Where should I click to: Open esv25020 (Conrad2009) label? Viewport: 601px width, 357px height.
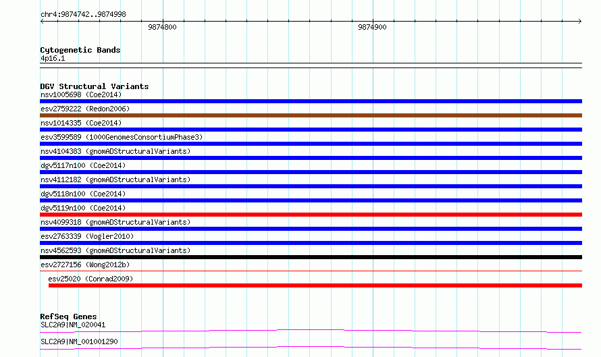pyautogui.click(x=90, y=279)
